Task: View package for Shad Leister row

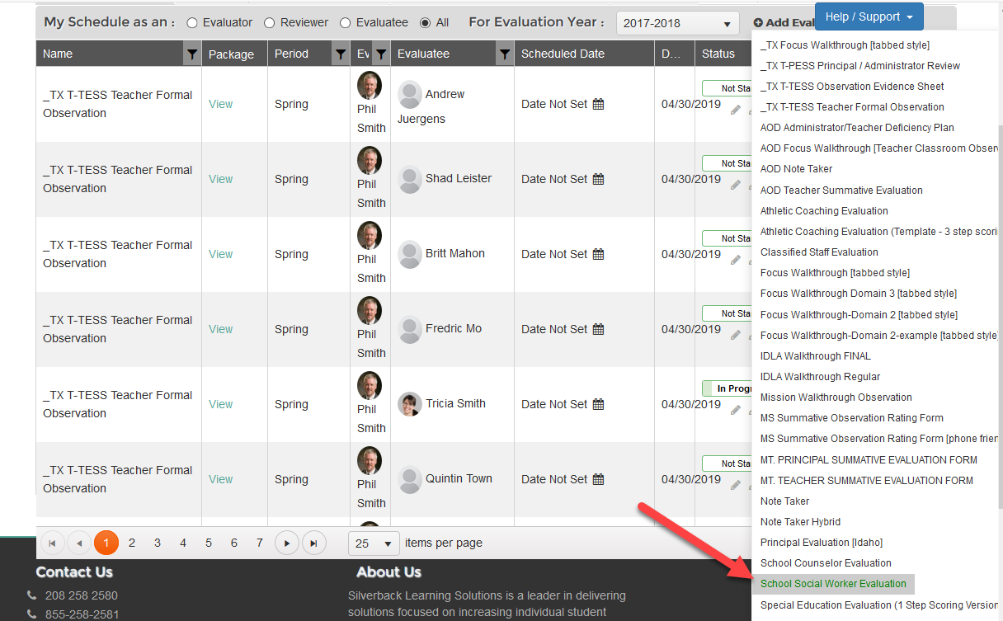Action: (x=220, y=179)
